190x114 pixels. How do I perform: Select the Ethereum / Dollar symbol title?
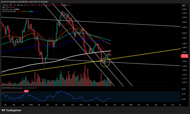[x=12, y=5]
